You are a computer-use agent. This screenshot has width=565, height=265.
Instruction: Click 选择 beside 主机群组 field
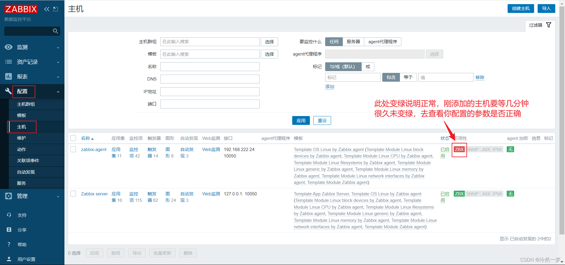pos(269,42)
